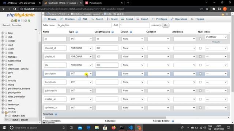Open Windows Start menu

coord(4,128)
